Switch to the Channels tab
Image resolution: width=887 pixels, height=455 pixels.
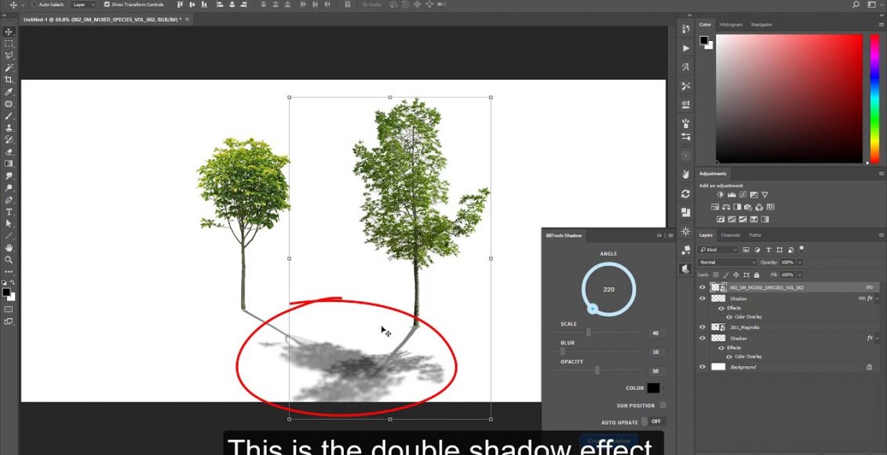(x=730, y=235)
